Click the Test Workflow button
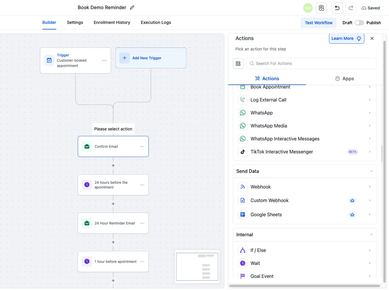Image resolution: width=389 pixels, height=290 pixels. click(318, 23)
